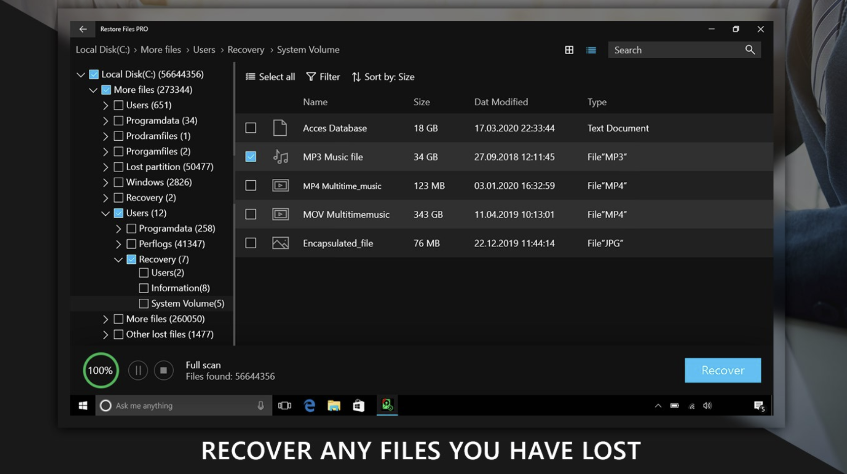Click the Cortana microphone icon

point(261,406)
